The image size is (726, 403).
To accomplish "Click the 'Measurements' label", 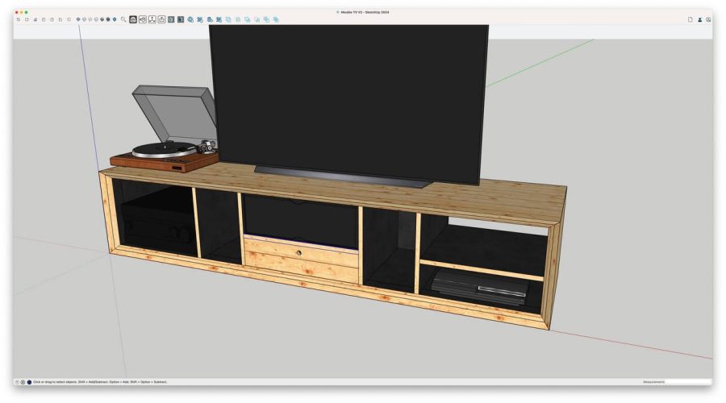I will click(x=653, y=382).
